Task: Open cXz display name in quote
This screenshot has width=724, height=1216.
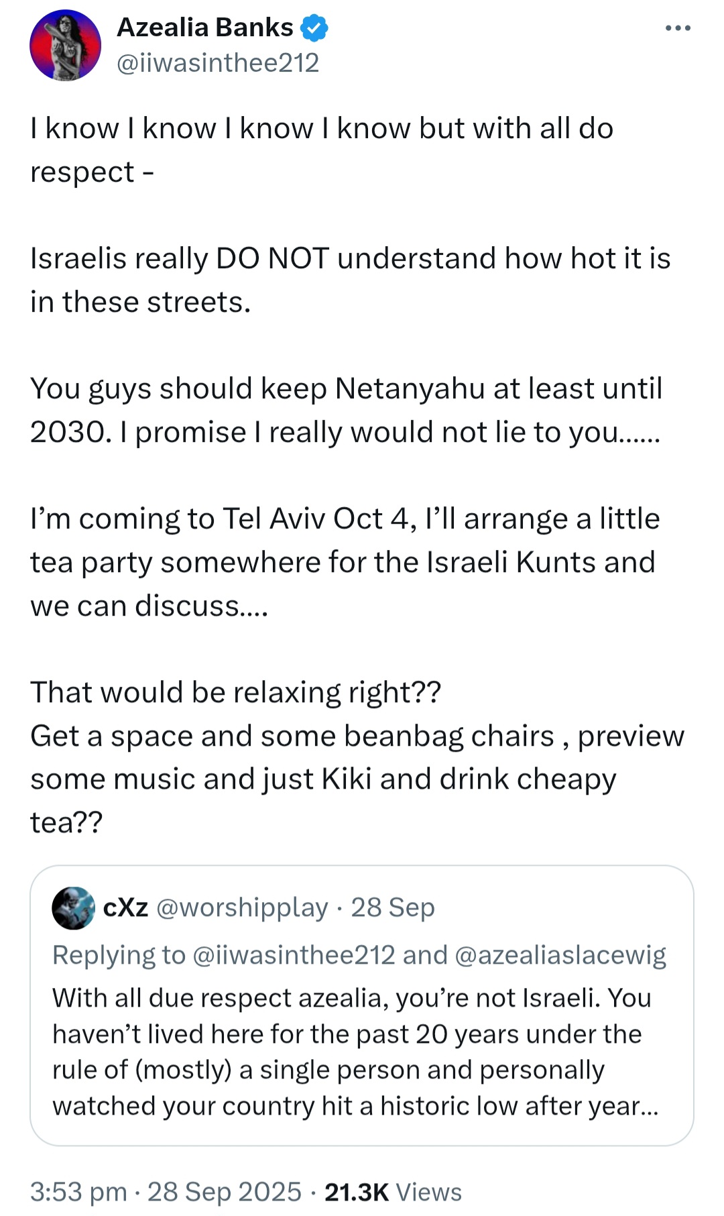Action: point(125,907)
